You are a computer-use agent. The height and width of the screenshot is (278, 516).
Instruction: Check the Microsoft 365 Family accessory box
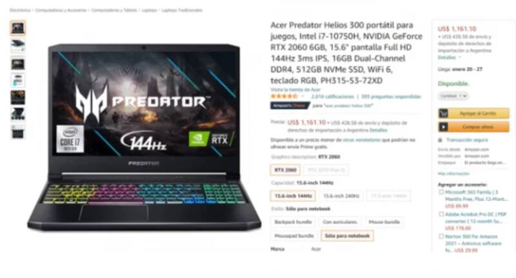click(x=441, y=192)
